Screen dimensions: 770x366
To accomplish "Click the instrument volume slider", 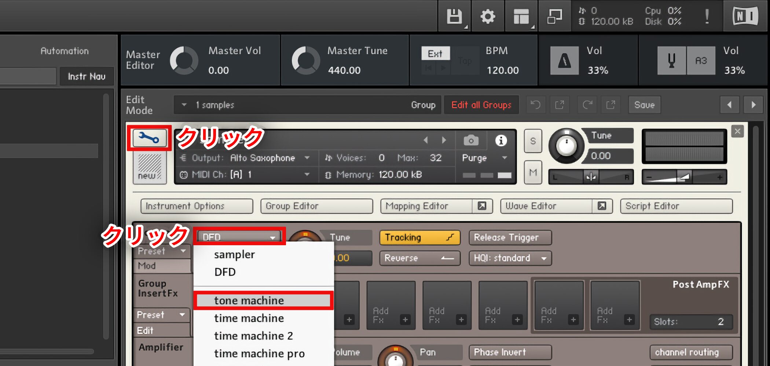I will (x=684, y=177).
